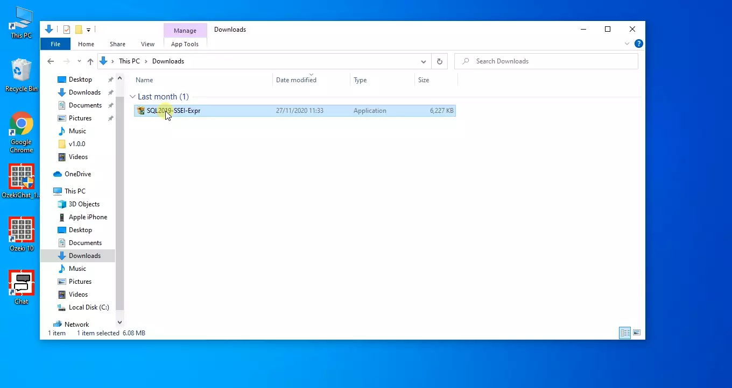Viewport: 732px width, 388px height.
Task: Open Customize Quick Access Toolbar dropdown
Action: point(88,30)
